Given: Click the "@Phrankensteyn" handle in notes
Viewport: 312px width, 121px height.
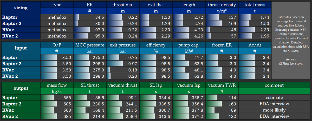Looking at the screenshot, I should point(291,63).
